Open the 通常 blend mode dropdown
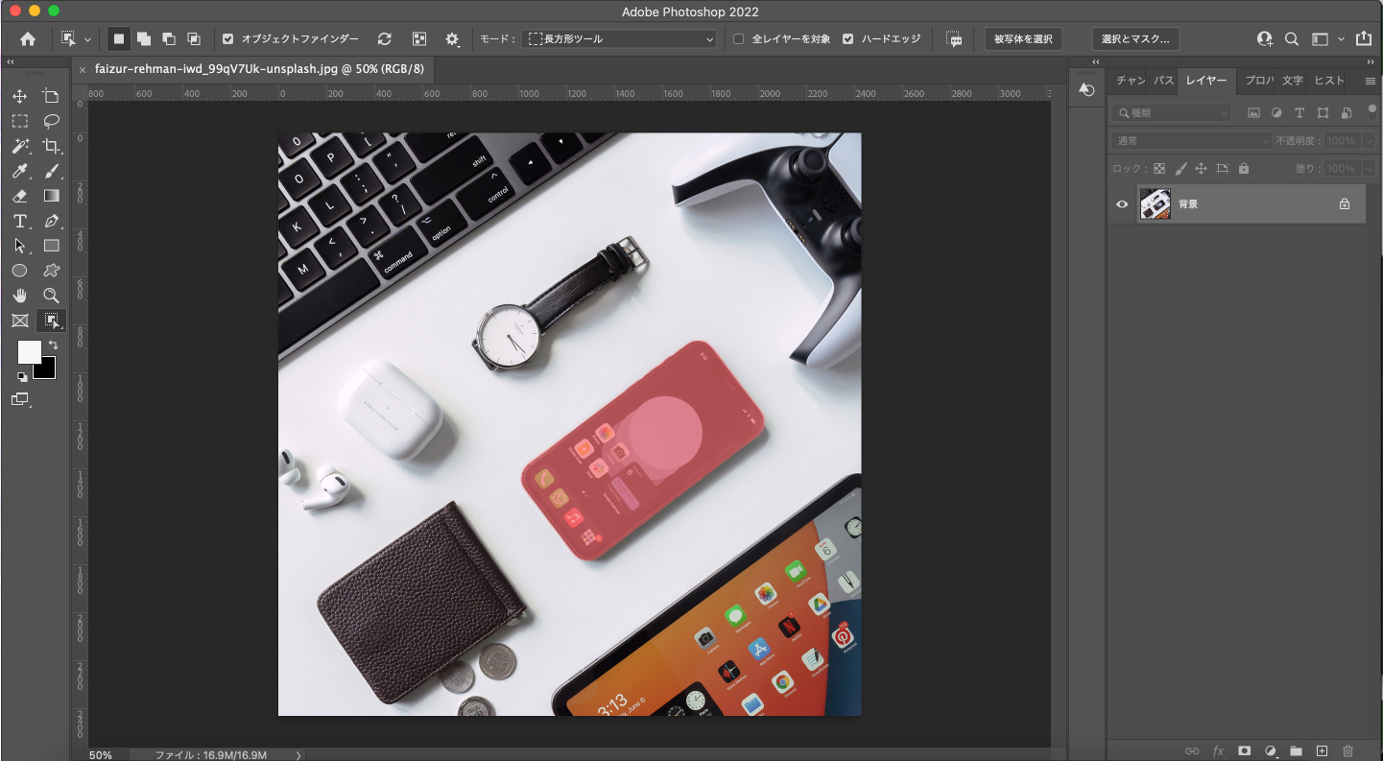Viewport: 1383px width, 761px height. (x=1191, y=141)
